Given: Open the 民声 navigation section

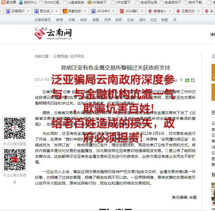Looking at the screenshot, I should point(108,20).
